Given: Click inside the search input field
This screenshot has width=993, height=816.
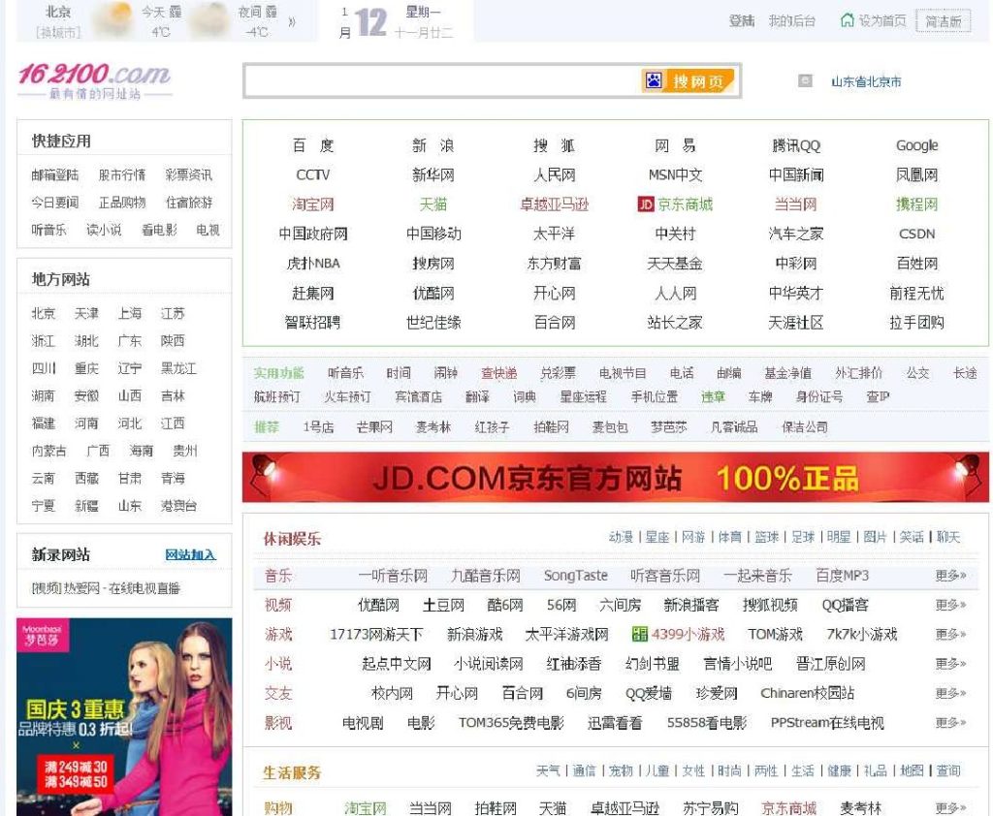Looking at the screenshot, I should click(436, 80).
